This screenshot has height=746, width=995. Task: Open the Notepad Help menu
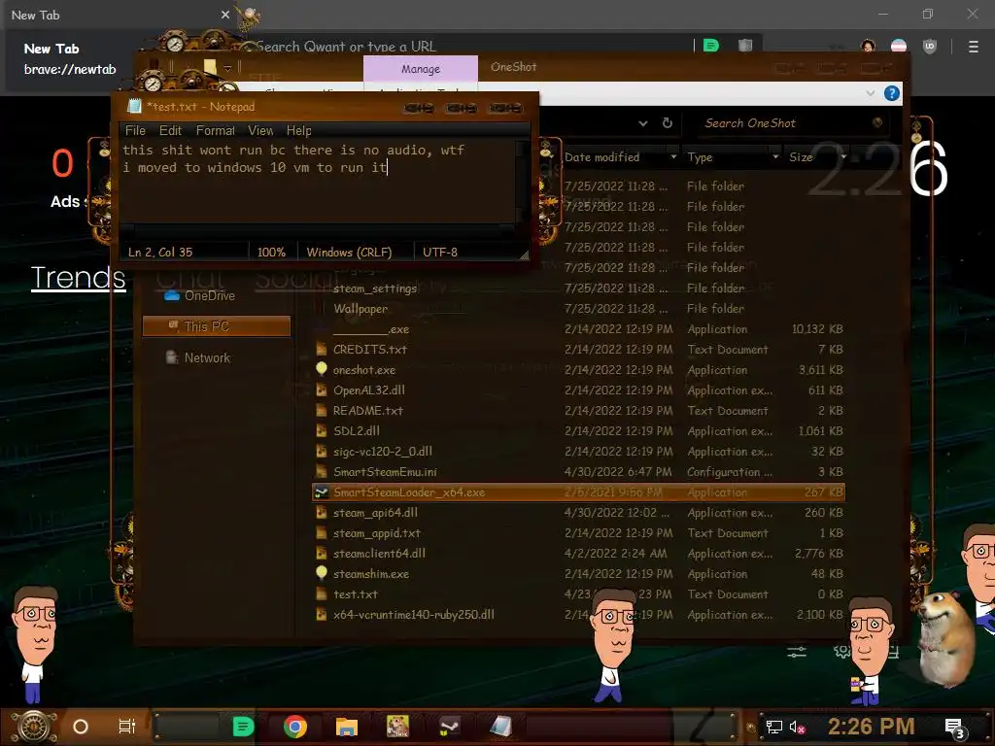[x=298, y=130]
